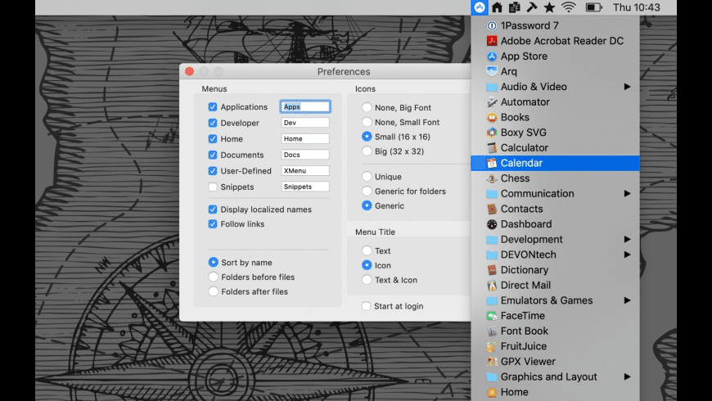Expand the Emulators & Games submenu arrow
The height and width of the screenshot is (401, 712).
pos(627,300)
